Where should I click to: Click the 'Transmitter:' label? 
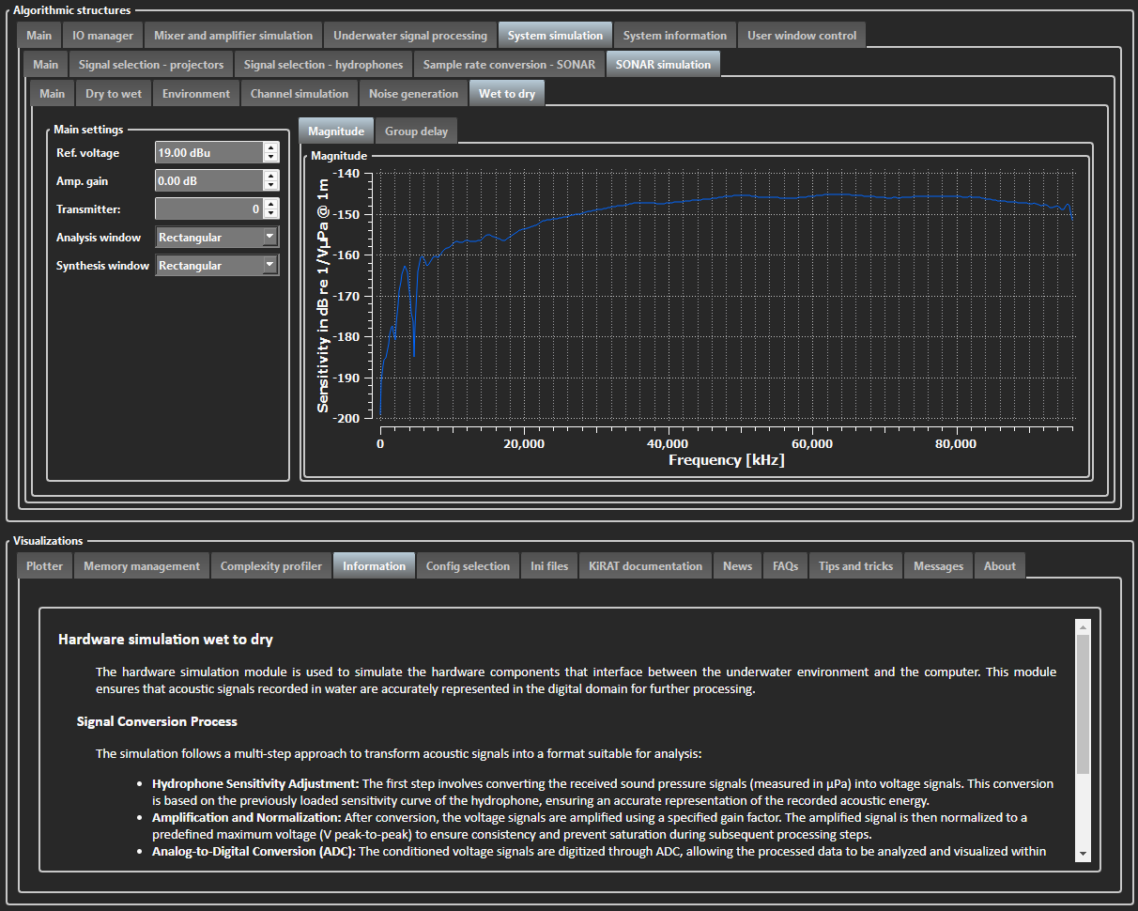pyautogui.click(x=88, y=209)
